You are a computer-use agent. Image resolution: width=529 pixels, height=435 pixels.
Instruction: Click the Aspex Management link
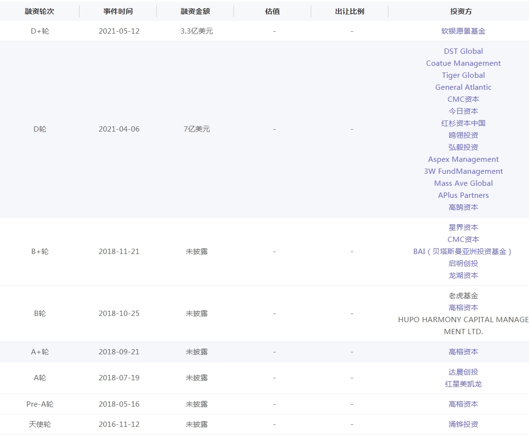[x=463, y=159]
